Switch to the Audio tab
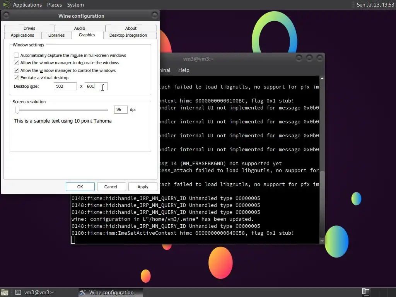Viewport: 396px width, 297px height. click(80, 28)
